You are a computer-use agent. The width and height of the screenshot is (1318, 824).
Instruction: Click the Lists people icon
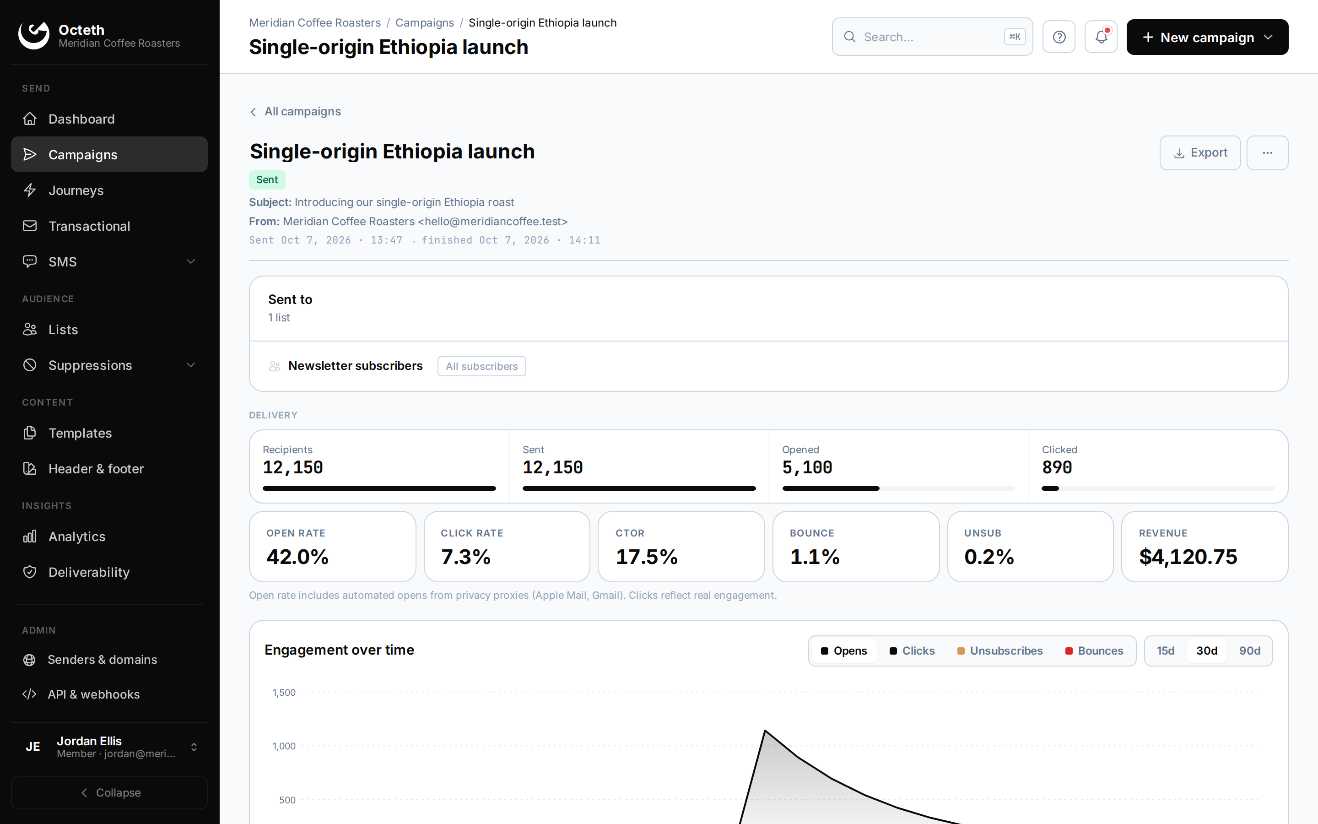30,329
